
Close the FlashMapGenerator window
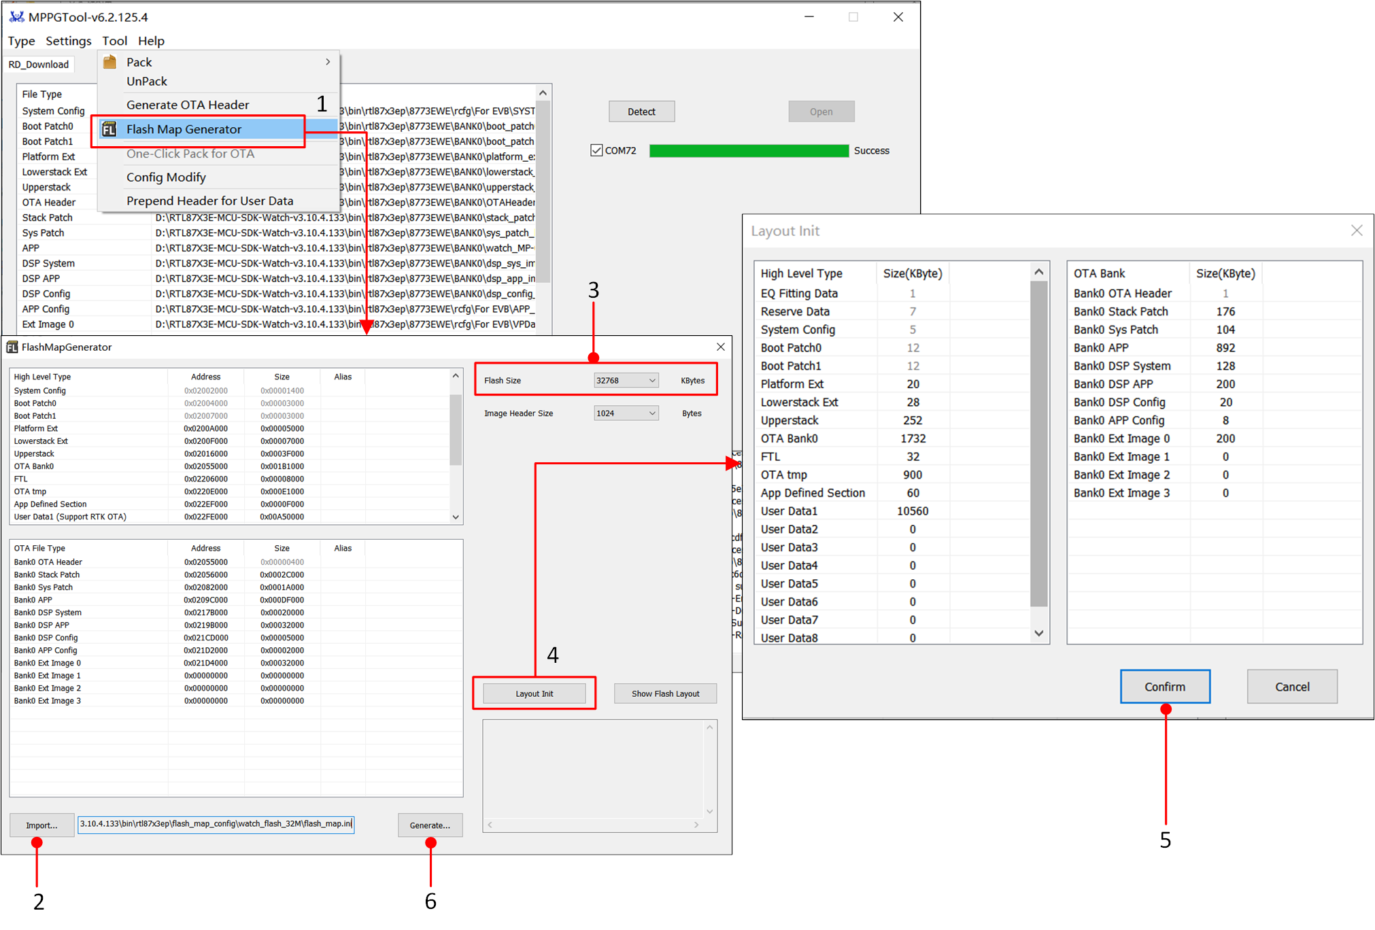tap(720, 347)
